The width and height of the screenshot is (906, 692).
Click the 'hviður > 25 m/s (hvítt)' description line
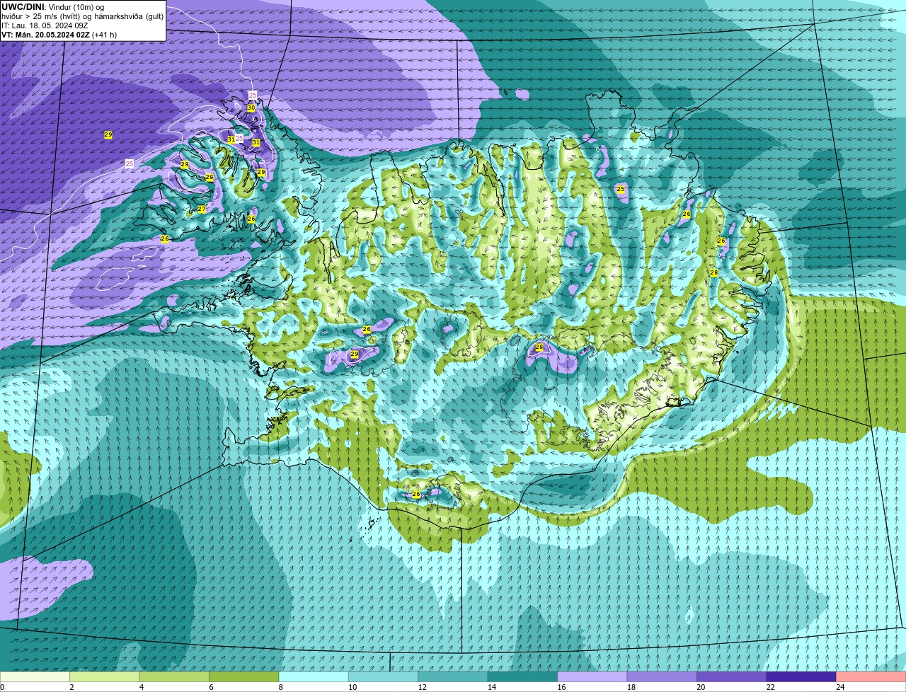[82, 16]
